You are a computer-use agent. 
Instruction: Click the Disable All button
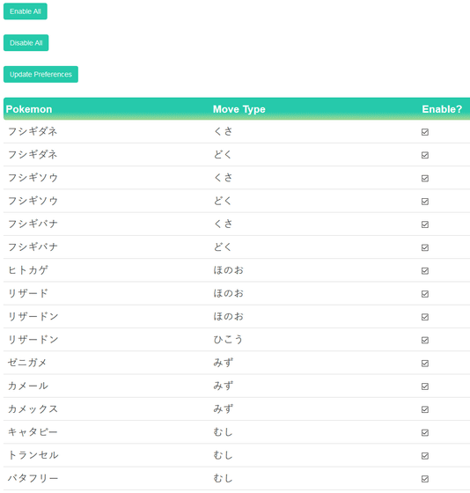tap(26, 43)
